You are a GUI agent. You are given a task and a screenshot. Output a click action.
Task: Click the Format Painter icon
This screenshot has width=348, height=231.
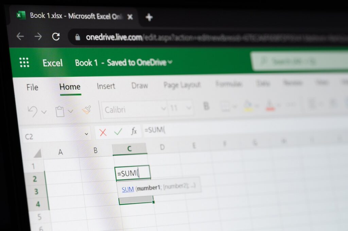86,109
